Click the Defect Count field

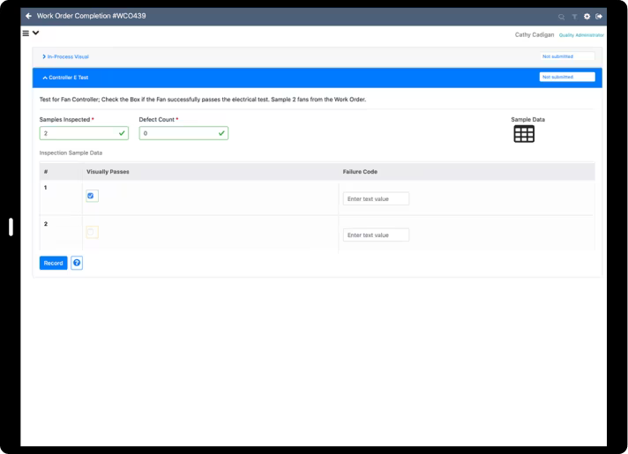click(x=183, y=133)
